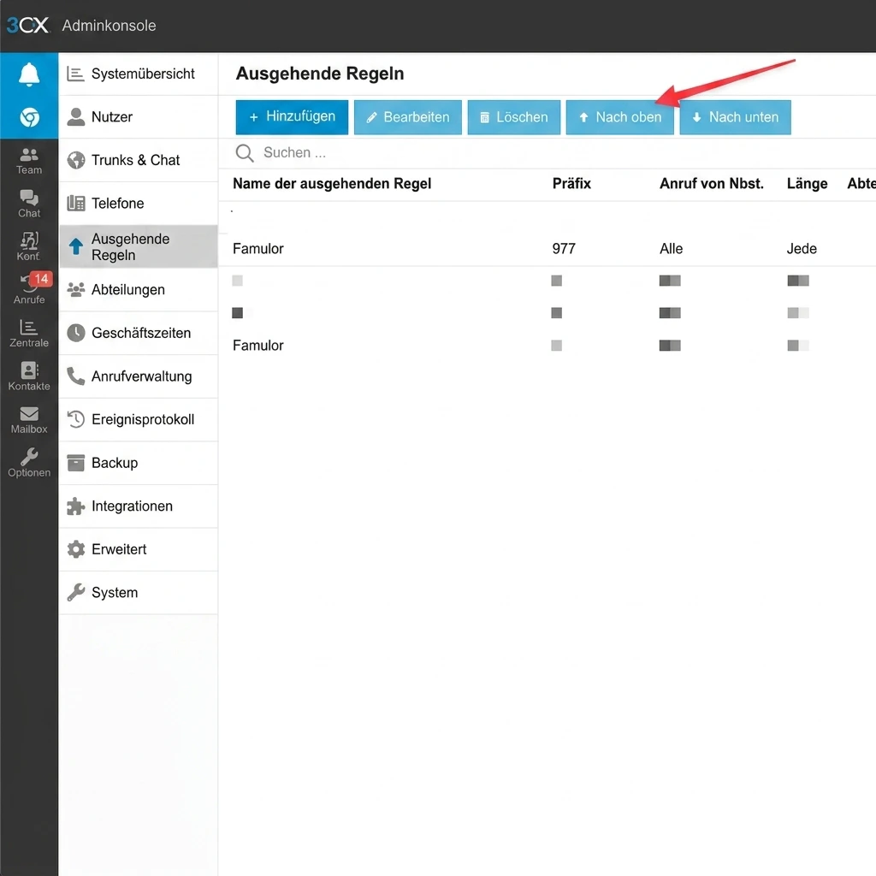
Task: Click the Abteilungen group icon
Action: pyautogui.click(x=75, y=289)
